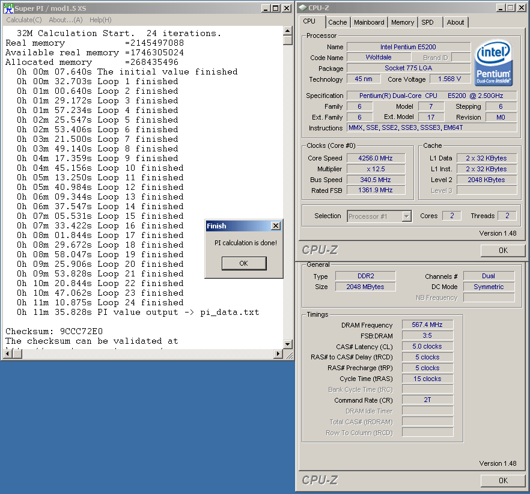530x494 pixels.
Task: Confirm the PI calculation is done dialog with OK
Action: click(244, 263)
